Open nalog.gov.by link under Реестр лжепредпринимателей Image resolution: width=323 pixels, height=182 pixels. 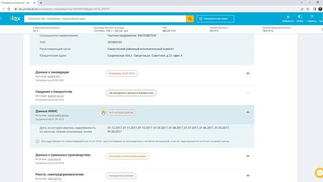[55, 178]
